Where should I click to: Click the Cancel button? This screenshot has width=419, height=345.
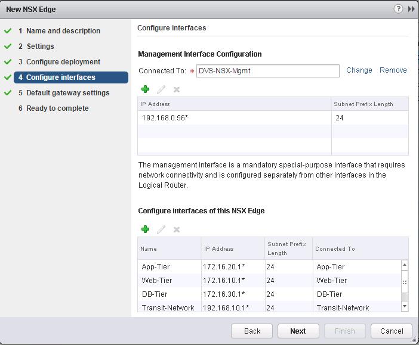392,331
